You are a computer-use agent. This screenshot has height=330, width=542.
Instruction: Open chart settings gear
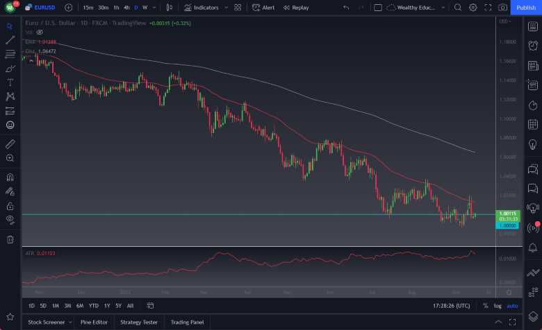(473, 8)
